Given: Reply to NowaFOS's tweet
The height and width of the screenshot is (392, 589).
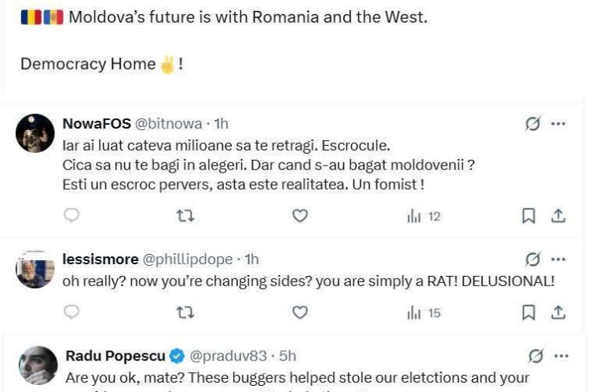Looking at the screenshot, I should 71,216.
